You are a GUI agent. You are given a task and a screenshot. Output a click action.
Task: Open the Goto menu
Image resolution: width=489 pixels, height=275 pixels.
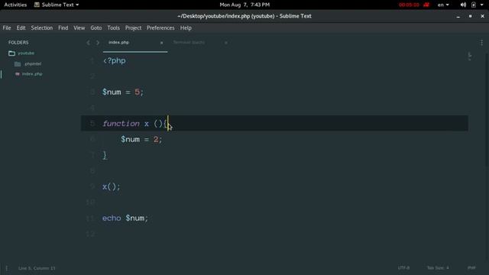[96, 27]
